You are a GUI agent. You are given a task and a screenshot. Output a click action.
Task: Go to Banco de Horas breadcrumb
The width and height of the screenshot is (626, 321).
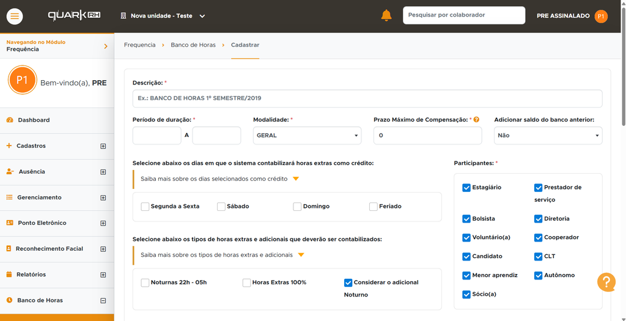point(193,45)
